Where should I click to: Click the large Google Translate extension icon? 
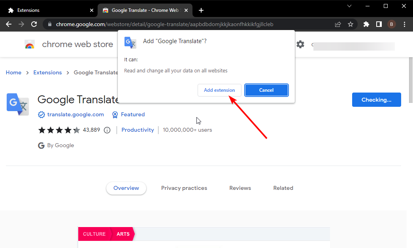pos(18,104)
